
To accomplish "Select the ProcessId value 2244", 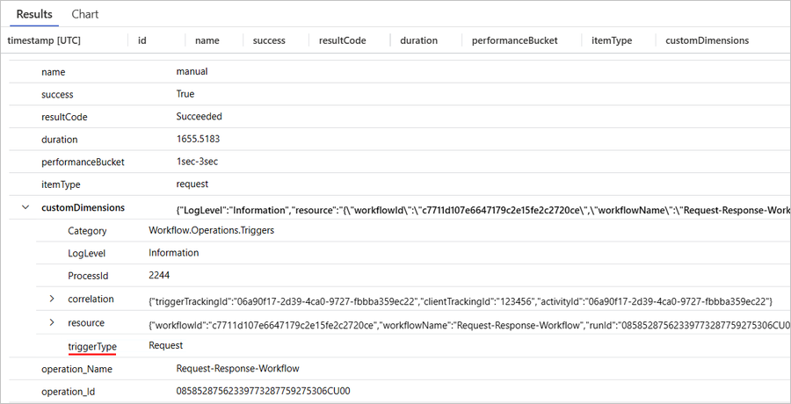I will [161, 276].
